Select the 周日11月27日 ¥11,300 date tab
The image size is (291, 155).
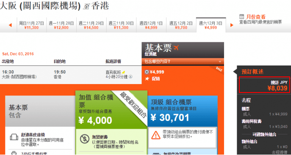[31, 25]
